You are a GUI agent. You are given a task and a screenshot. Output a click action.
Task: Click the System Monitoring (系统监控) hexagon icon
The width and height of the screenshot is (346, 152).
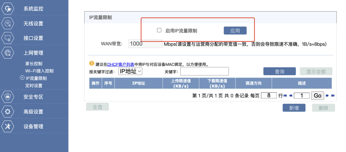coord(8,9)
